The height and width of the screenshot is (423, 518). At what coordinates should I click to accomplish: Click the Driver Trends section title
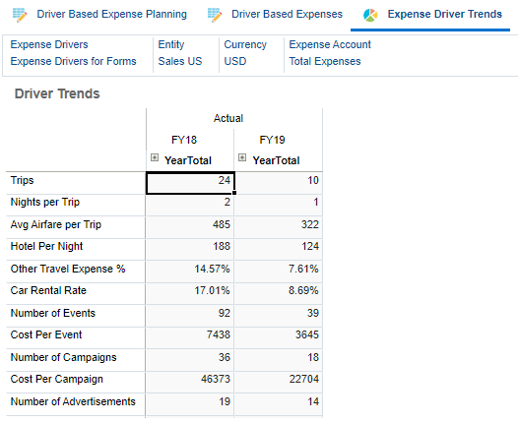pyautogui.click(x=57, y=93)
